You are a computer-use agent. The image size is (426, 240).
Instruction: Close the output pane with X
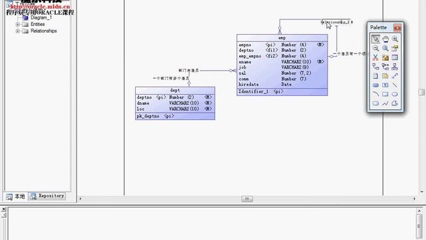click(3, 209)
